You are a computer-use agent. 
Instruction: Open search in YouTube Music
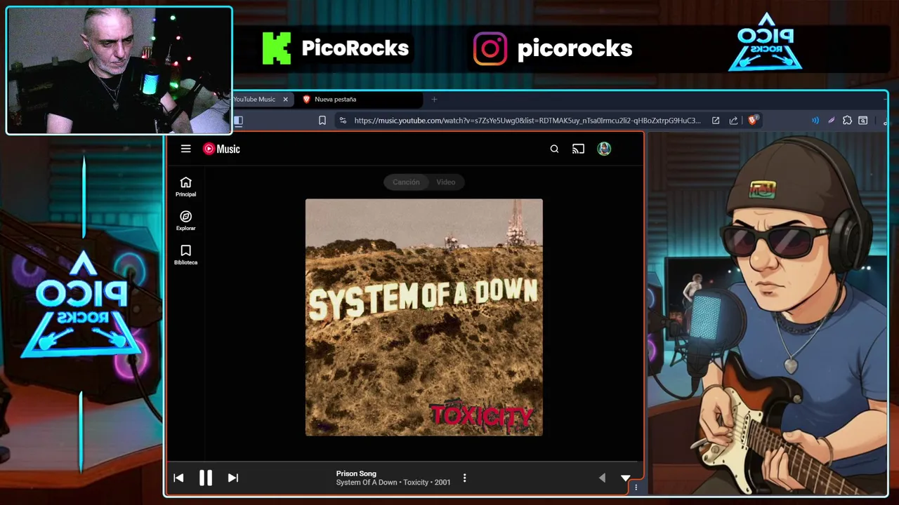point(554,149)
